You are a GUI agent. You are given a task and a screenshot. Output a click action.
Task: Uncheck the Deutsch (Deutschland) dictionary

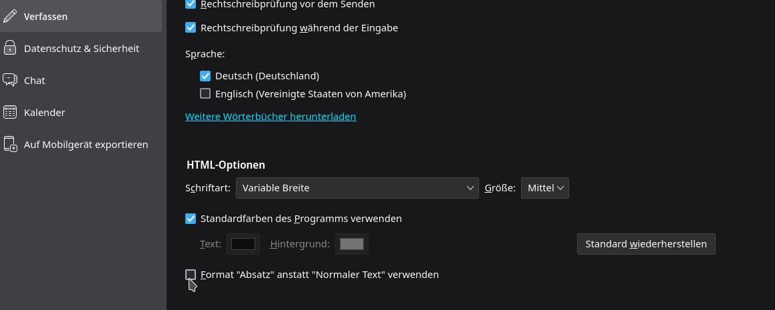point(205,76)
